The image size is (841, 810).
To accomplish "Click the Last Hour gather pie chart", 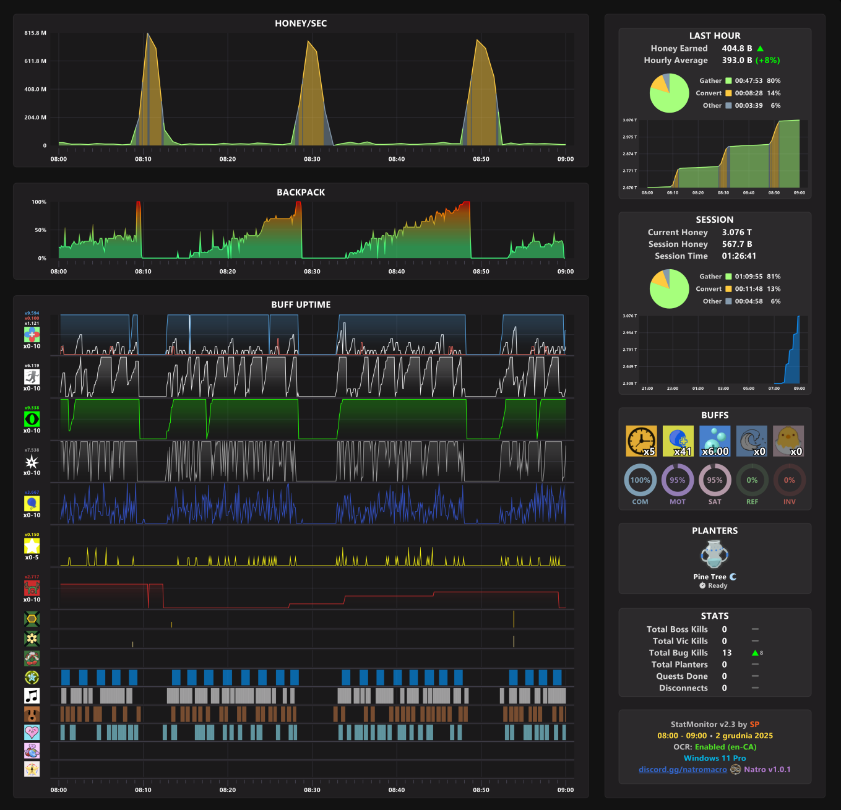I will tap(670, 93).
